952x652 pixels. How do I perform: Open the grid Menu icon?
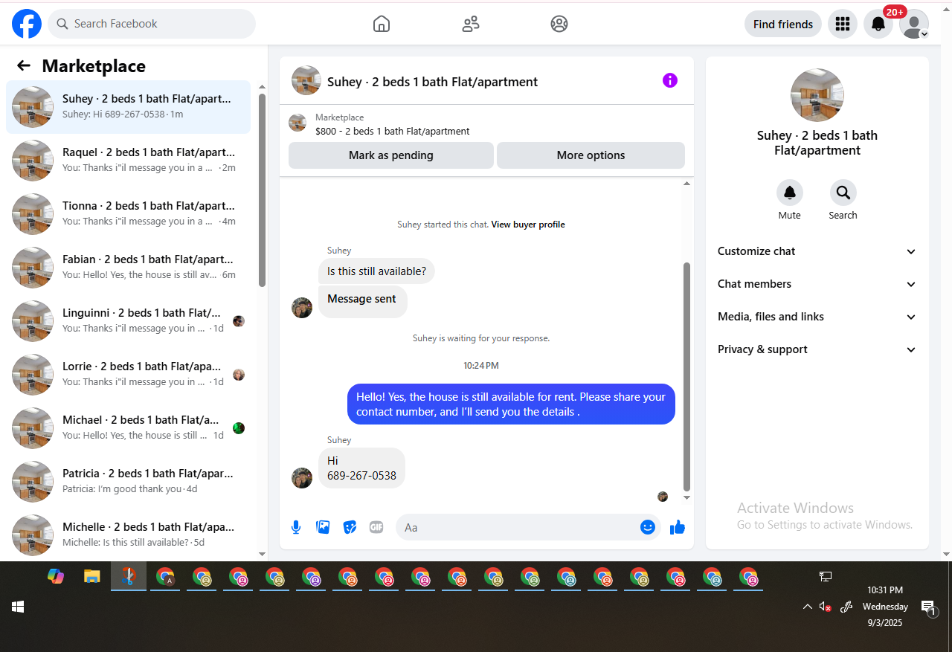pyautogui.click(x=843, y=24)
